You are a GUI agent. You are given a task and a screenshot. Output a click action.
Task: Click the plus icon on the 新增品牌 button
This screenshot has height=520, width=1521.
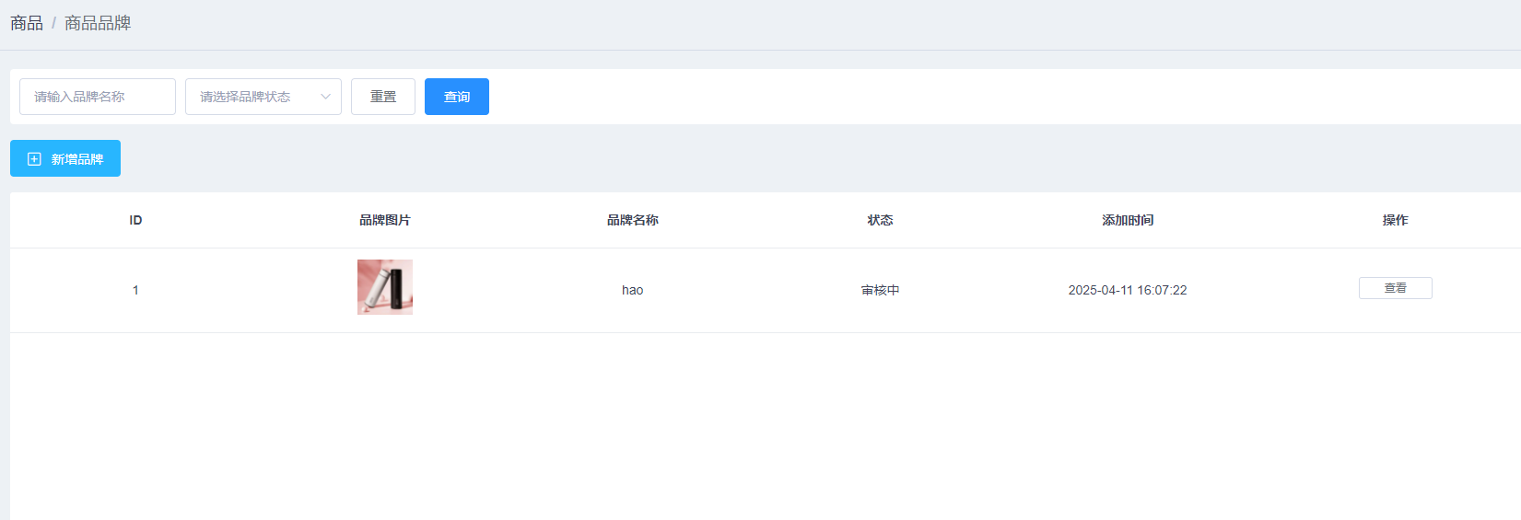pyautogui.click(x=34, y=159)
